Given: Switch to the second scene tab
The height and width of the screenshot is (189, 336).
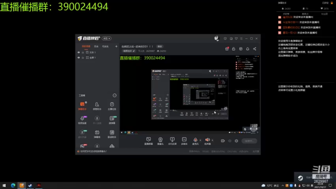Looking at the screenshot, I should [x=96, y=47].
